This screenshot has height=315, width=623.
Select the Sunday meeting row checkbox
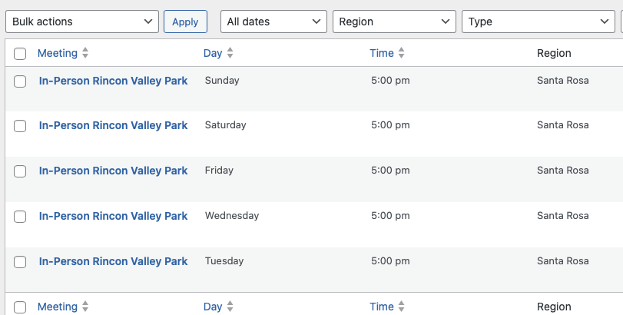pyautogui.click(x=20, y=81)
